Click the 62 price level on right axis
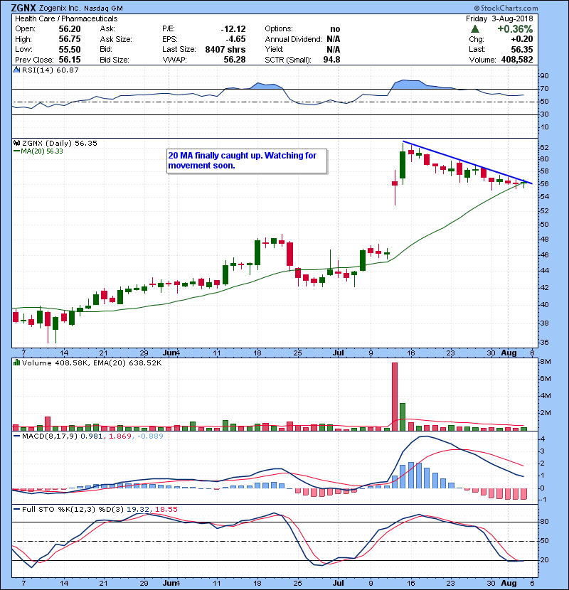The height and width of the screenshot is (590, 569). [x=545, y=148]
